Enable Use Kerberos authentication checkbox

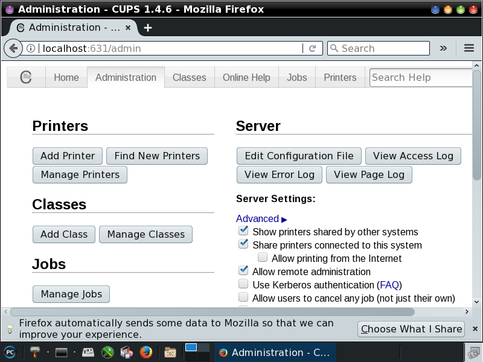[x=243, y=284]
